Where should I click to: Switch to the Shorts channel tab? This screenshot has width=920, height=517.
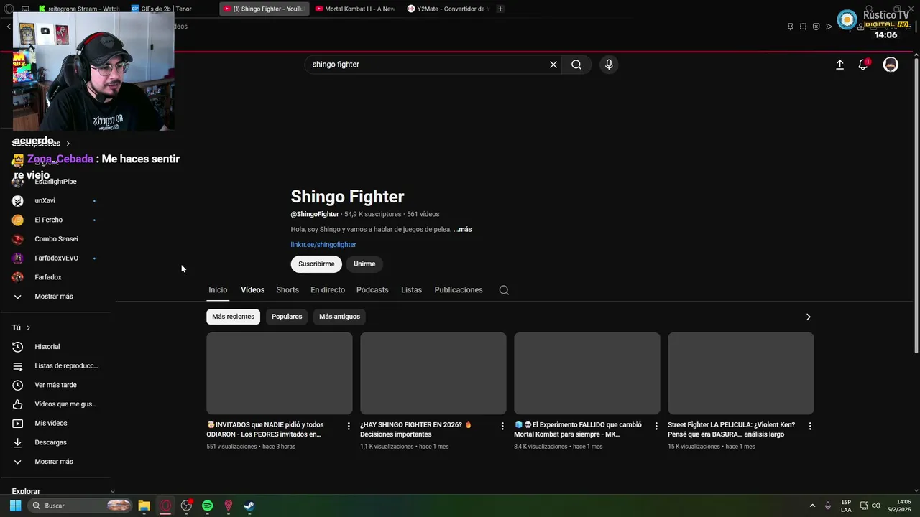pyautogui.click(x=287, y=290)
